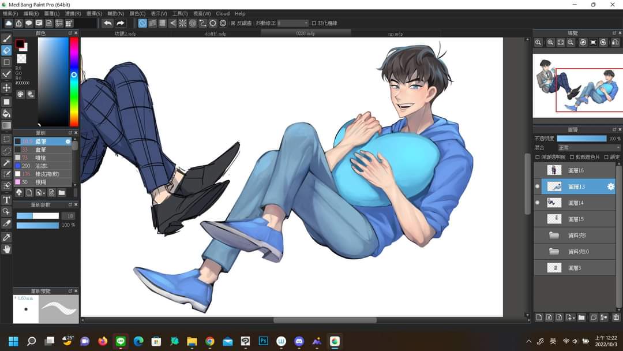Toggle layer lock checkbox
623x351 pixels.
click(x=606, y=157)
